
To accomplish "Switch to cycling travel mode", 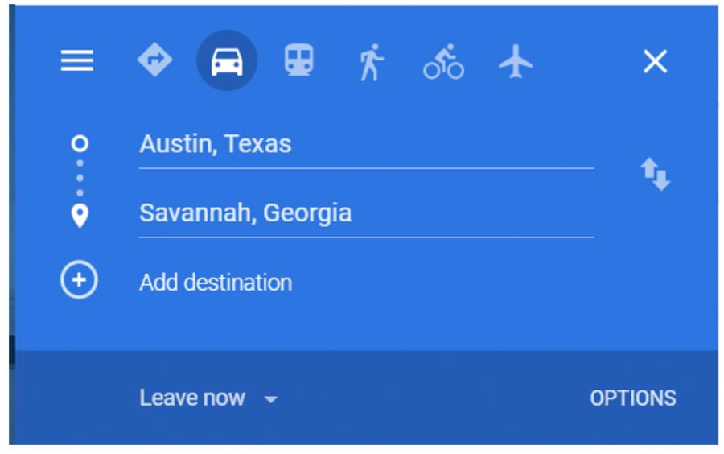I will (x=443, y=62).
